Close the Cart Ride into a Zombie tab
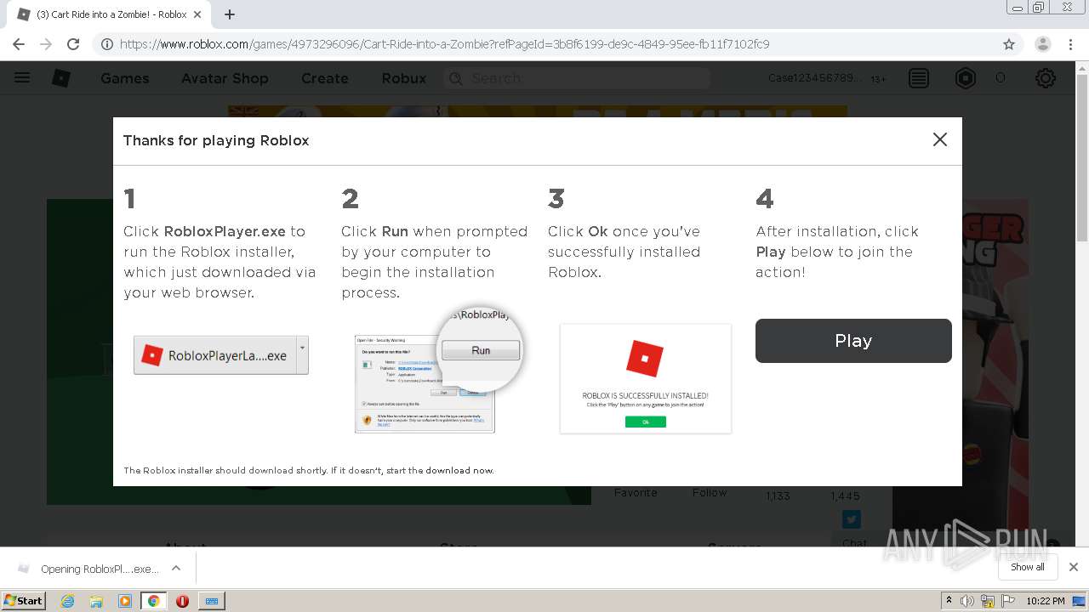The image size is (1089, 612). [x=198, y=14]
